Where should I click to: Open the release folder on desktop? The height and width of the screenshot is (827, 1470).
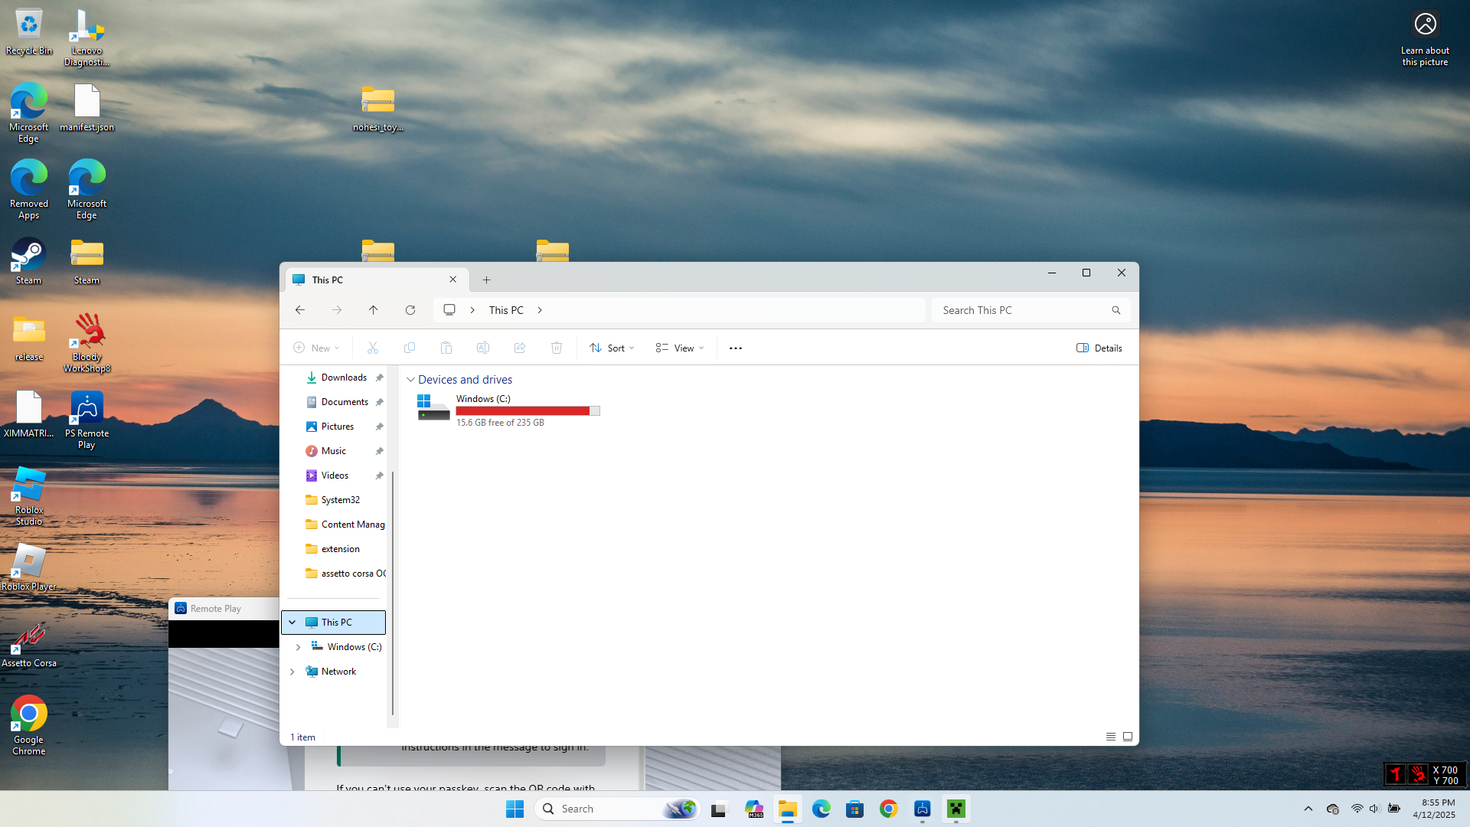[29, 338]
